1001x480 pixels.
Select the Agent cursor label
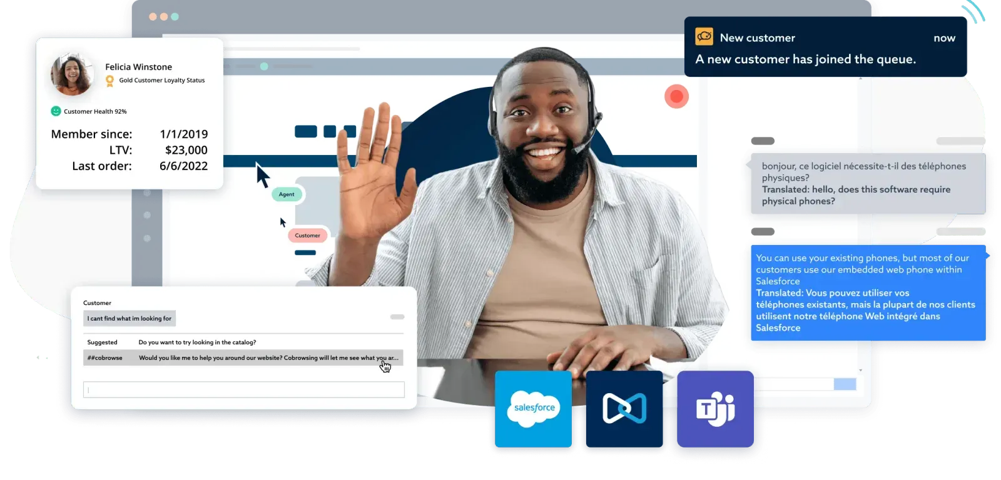[x=287, y=194]
